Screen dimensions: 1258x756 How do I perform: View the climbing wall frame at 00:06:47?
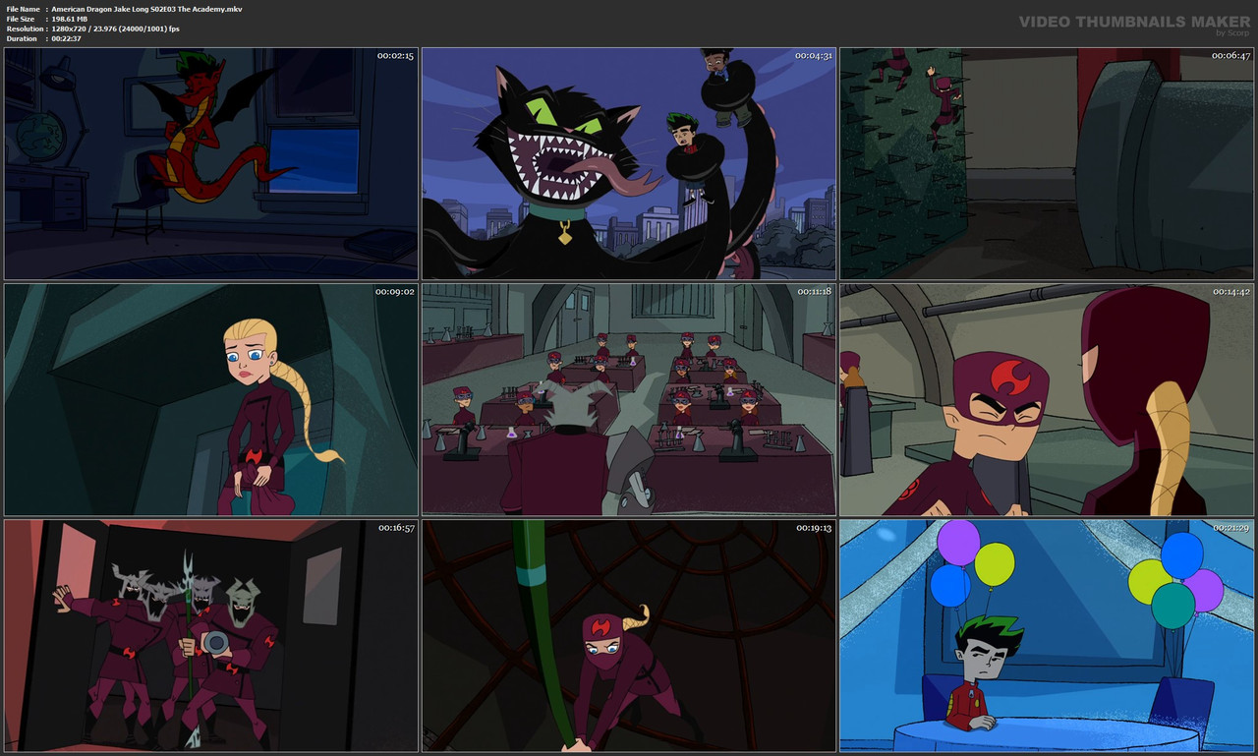pos(1045,162)
